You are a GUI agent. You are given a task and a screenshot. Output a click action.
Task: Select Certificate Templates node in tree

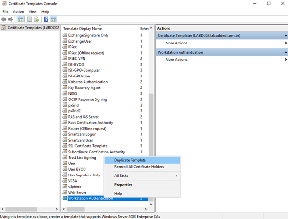click(32, 28)
